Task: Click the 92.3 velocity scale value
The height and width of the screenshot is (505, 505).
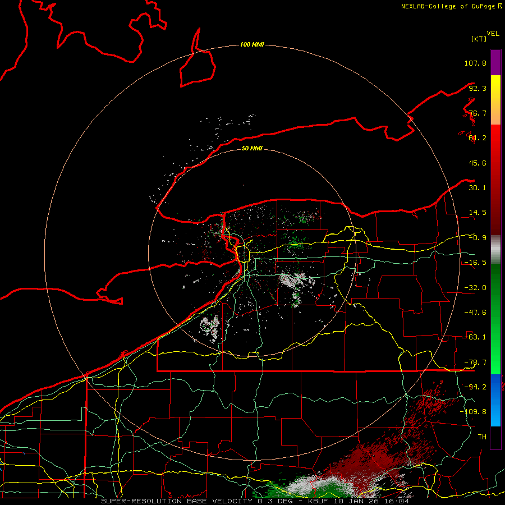Action: (x=478, y=88)
